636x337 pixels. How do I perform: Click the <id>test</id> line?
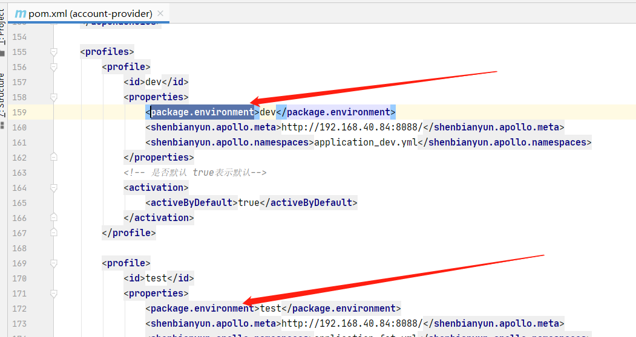coord(159,278)
